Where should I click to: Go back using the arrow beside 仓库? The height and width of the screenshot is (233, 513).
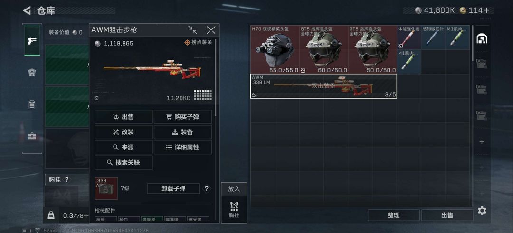27,11
